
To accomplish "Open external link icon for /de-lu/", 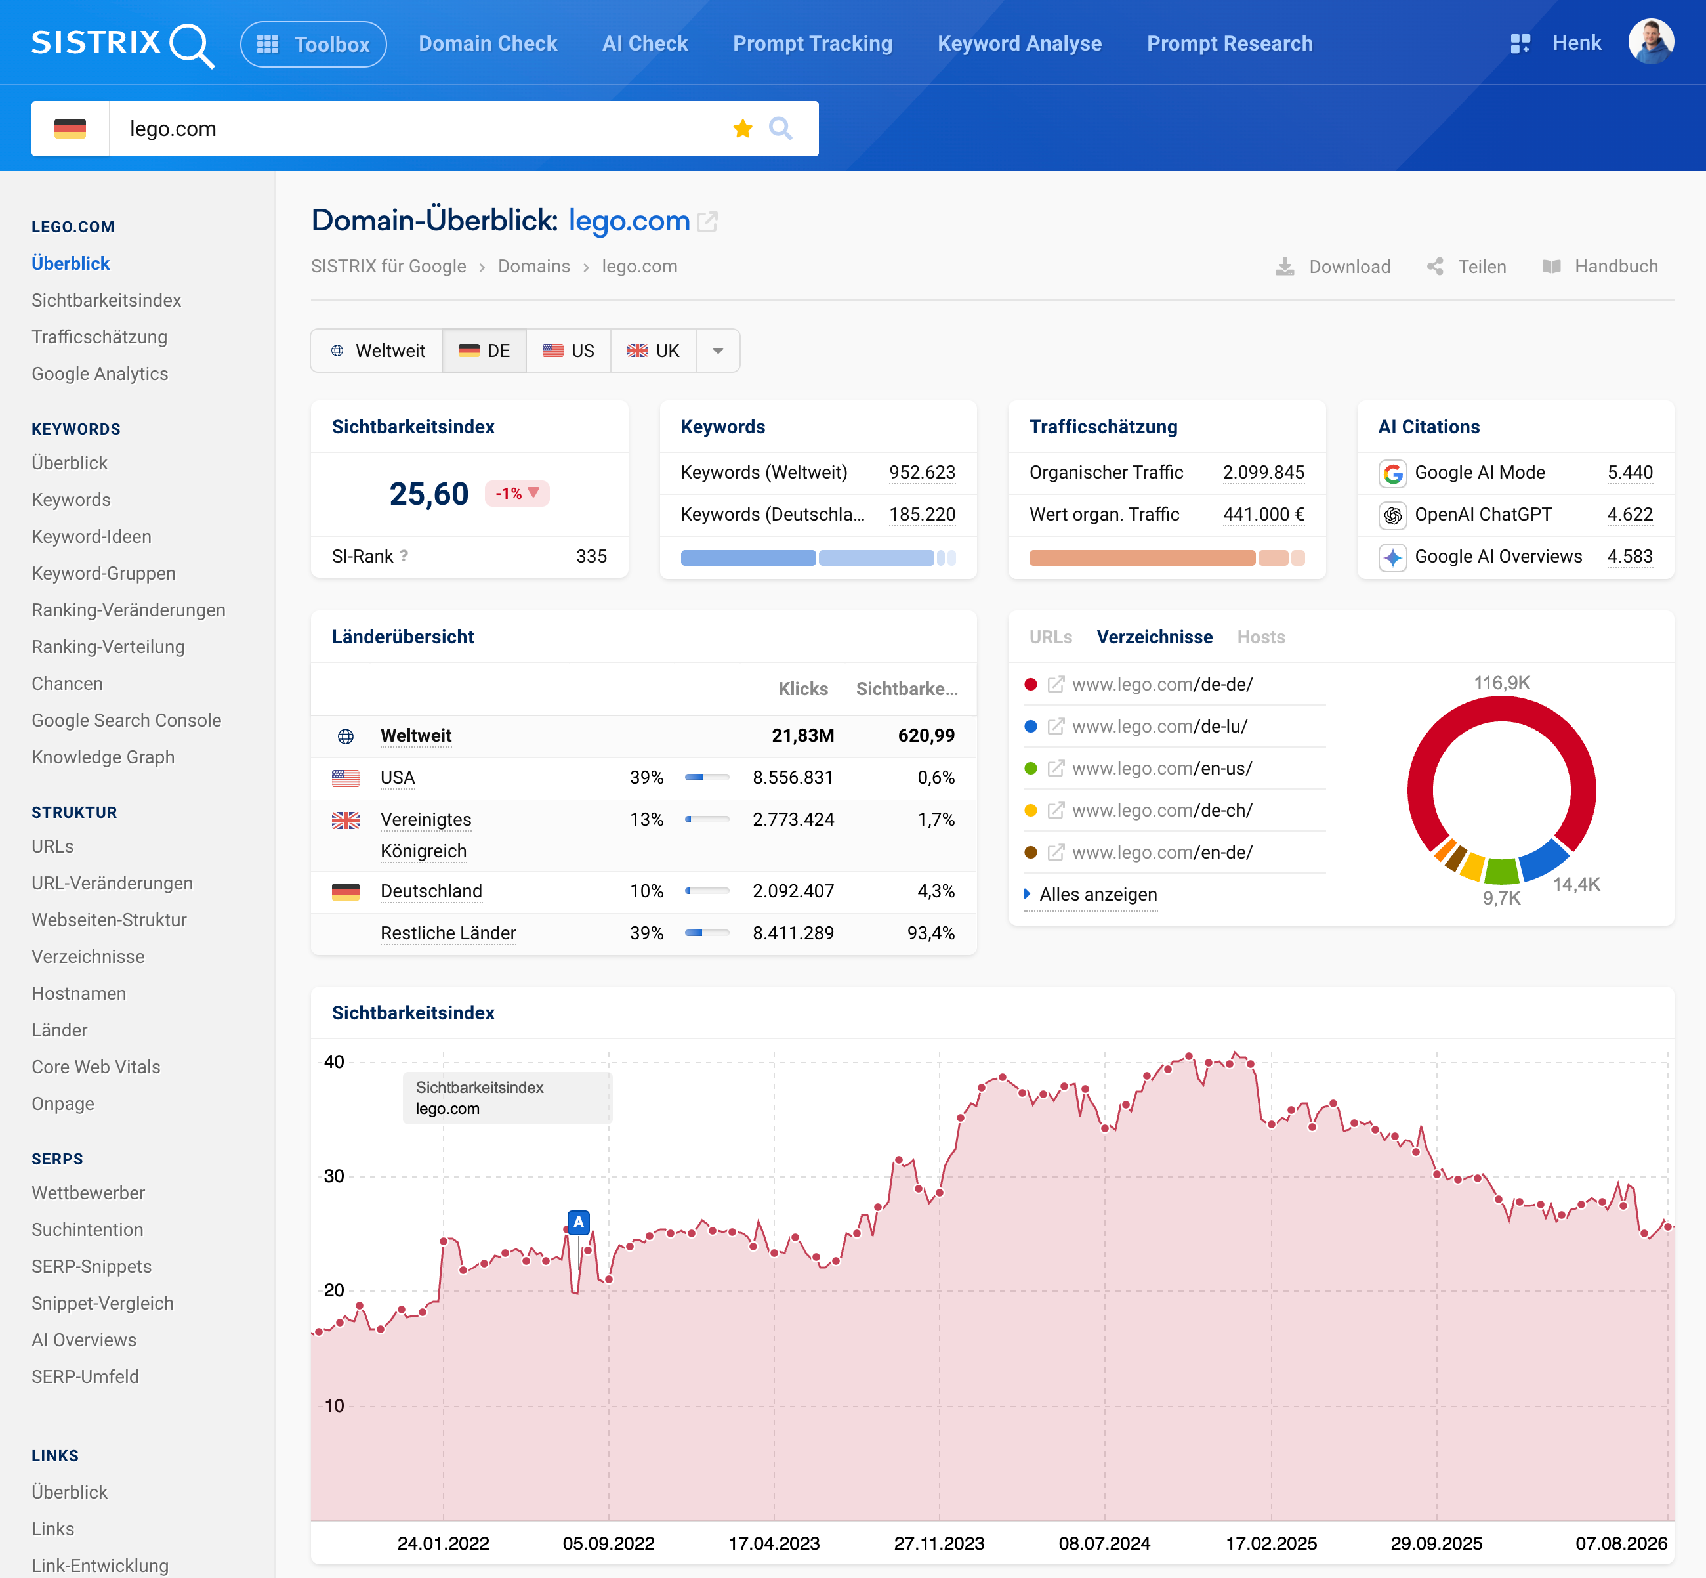I will coord(1056,727).
